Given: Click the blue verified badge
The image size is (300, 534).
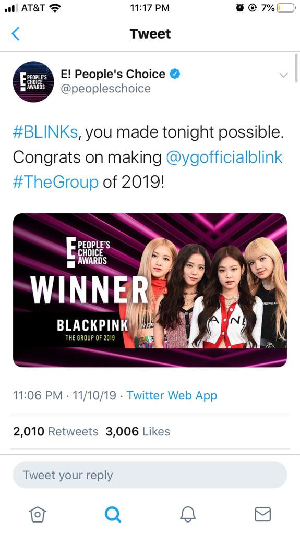Looking at the screenshot, I should [x=175, y=74].
